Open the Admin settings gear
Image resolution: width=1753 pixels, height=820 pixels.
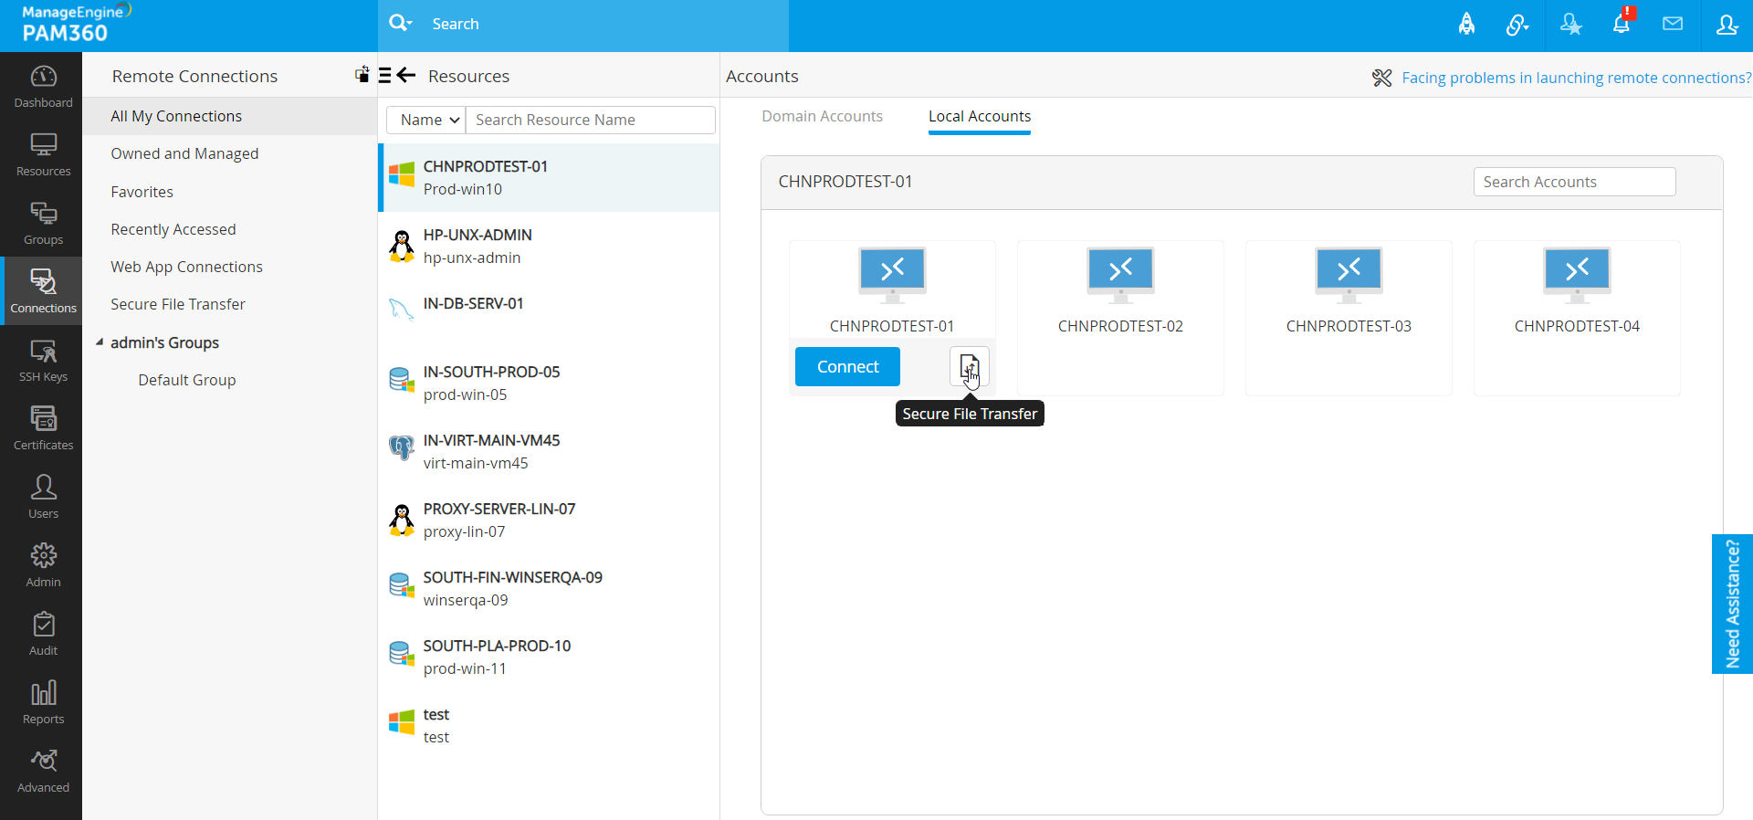(43, 566)
